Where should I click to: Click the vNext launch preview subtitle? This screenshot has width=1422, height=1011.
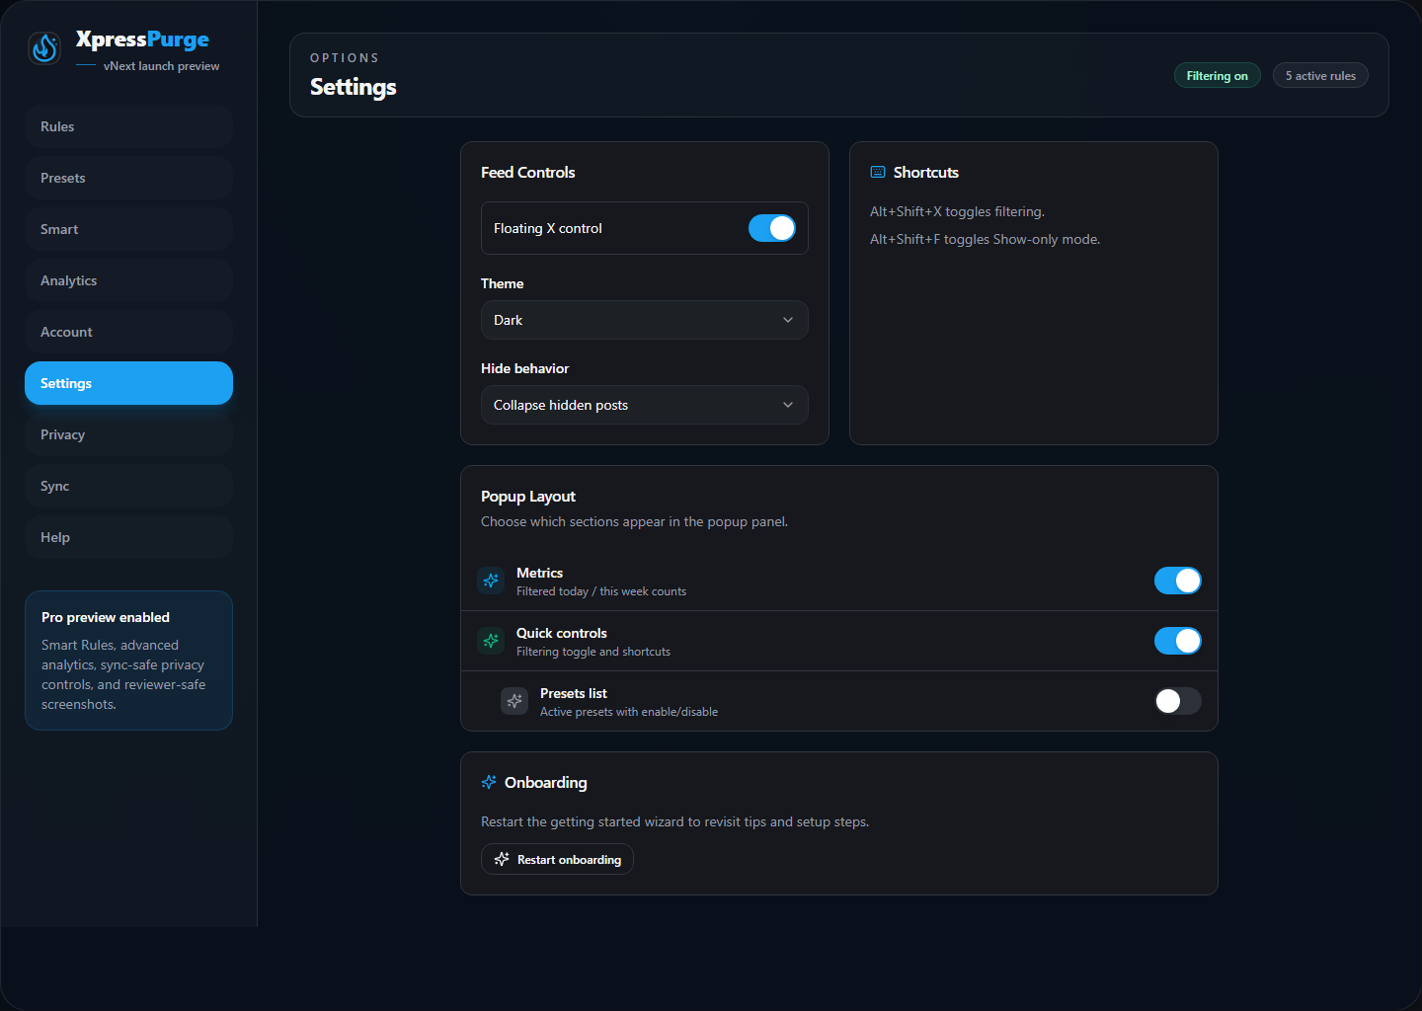pyautogui.click(x=161, y=66)
